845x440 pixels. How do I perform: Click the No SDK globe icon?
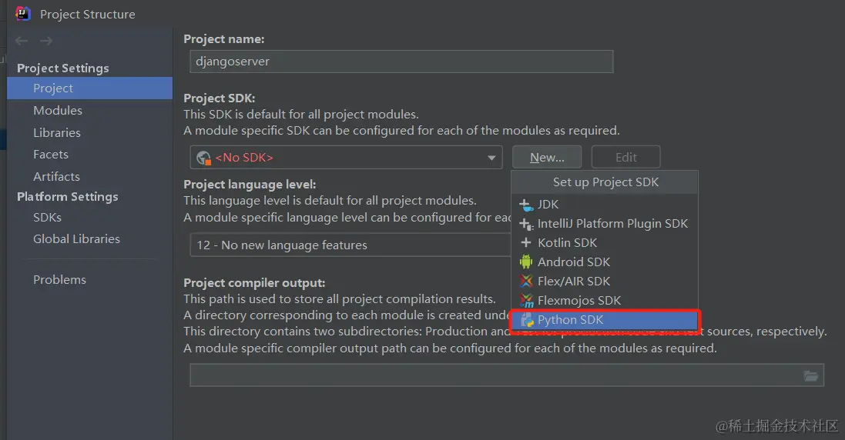(x=203, y=158)
